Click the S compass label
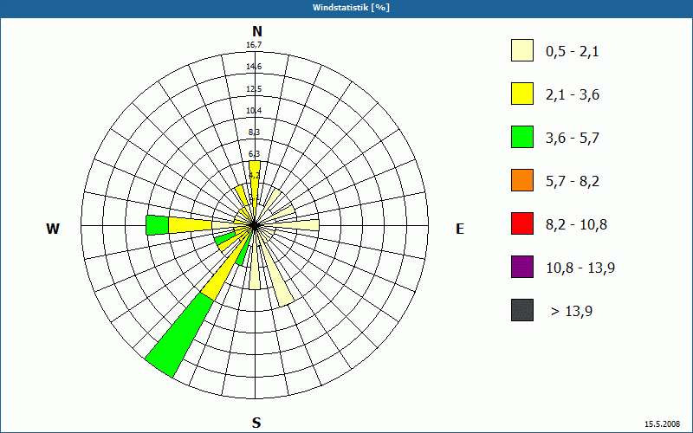Screen dimensions: 693x433 point(256,423)
